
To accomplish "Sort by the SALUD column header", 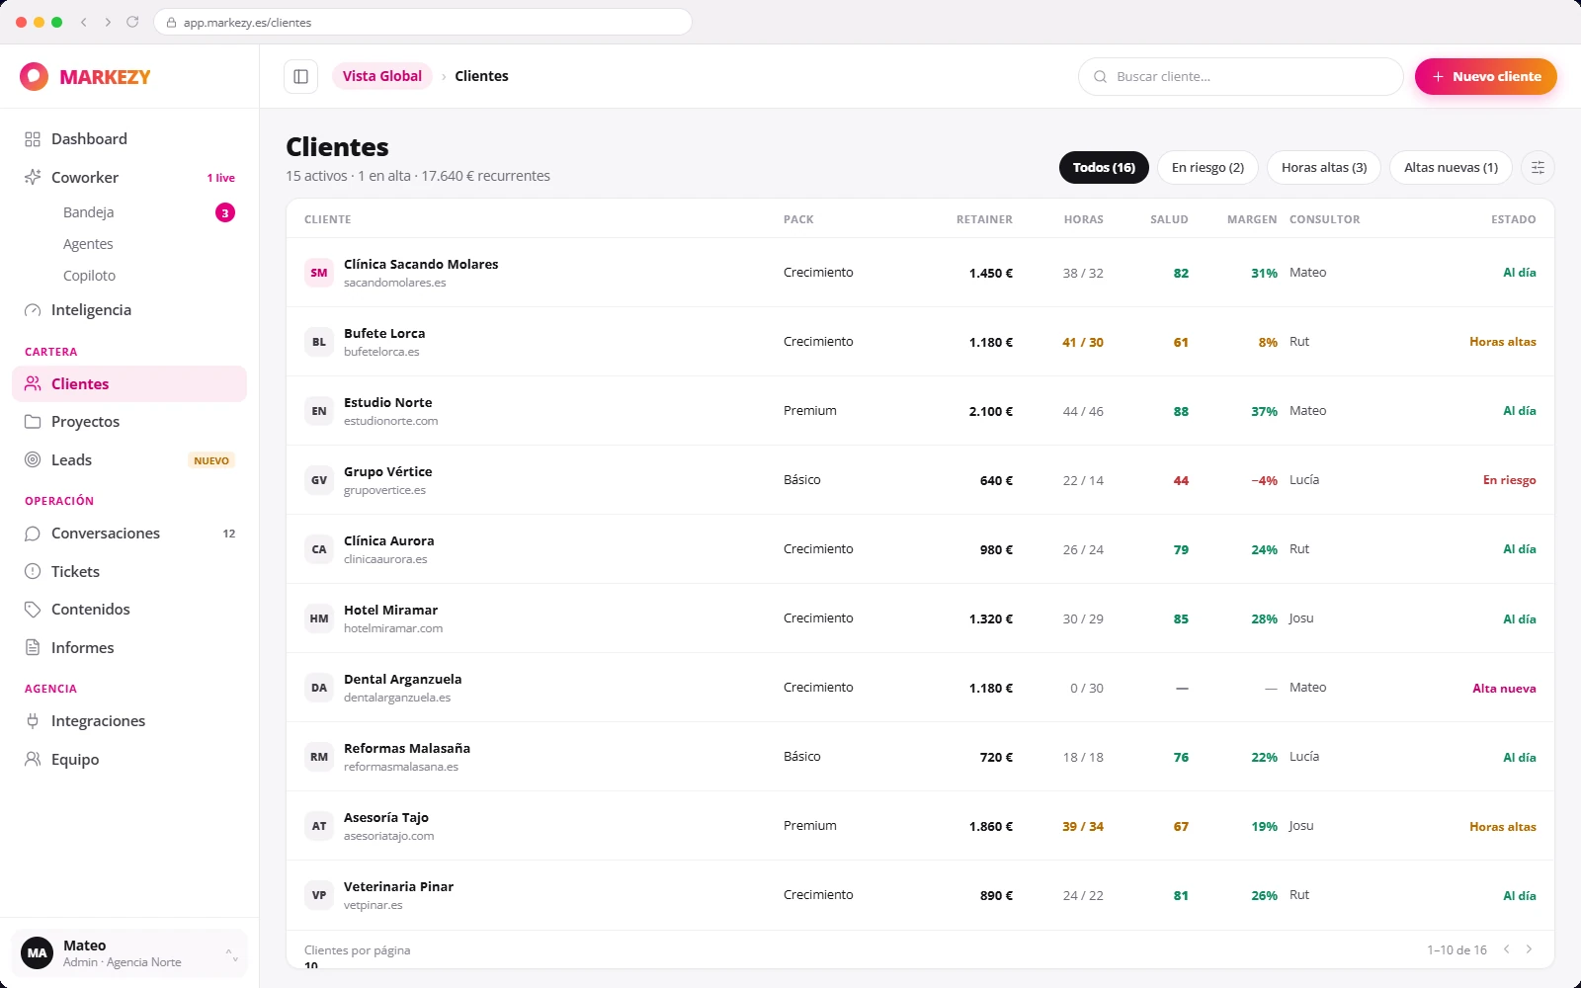I will (1169, 219).
